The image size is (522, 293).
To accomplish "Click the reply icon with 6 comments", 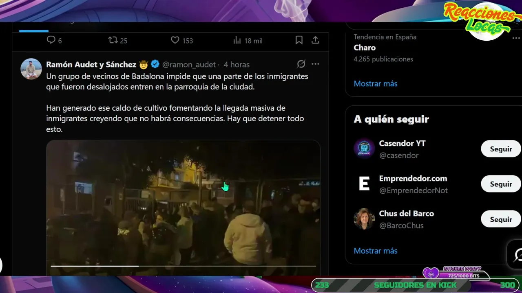I will (x=51, y=40).
